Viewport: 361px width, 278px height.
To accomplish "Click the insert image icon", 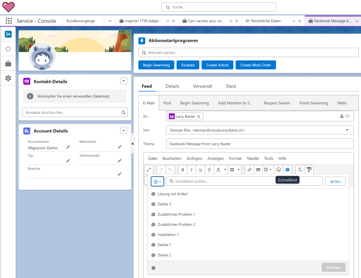I will click(258, 170).
